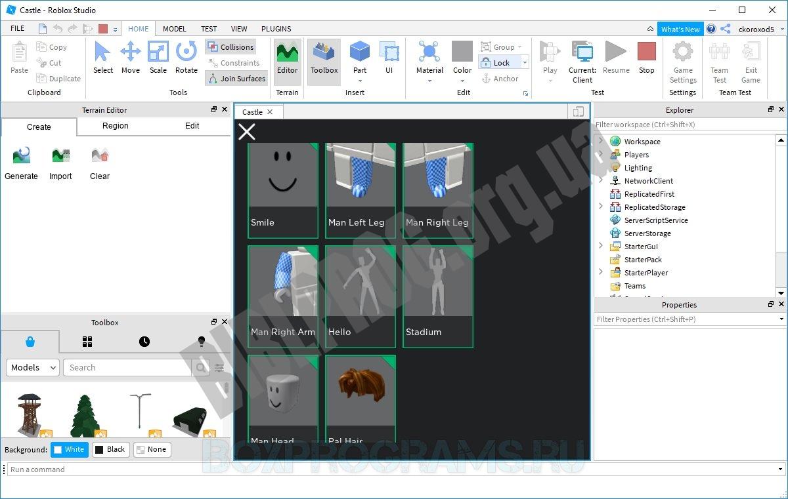This screenshot has width=788, height=499.
Task: Choose the Scale tool
Action: tap(158, 57)
